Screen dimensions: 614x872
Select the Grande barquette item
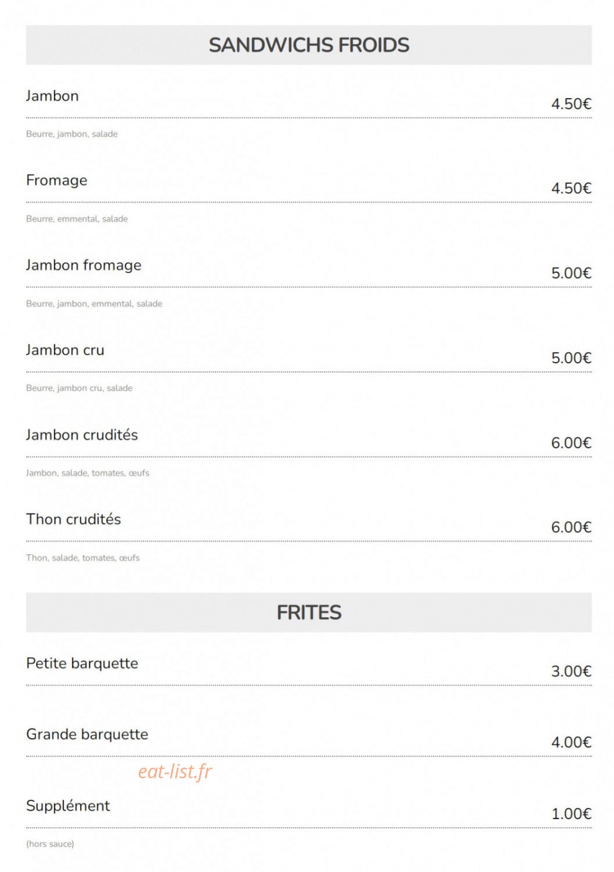(87, 734)
